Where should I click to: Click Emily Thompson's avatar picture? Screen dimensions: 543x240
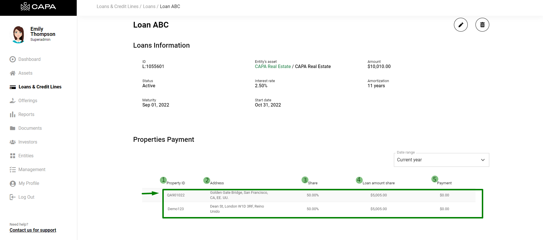(19, 34)
